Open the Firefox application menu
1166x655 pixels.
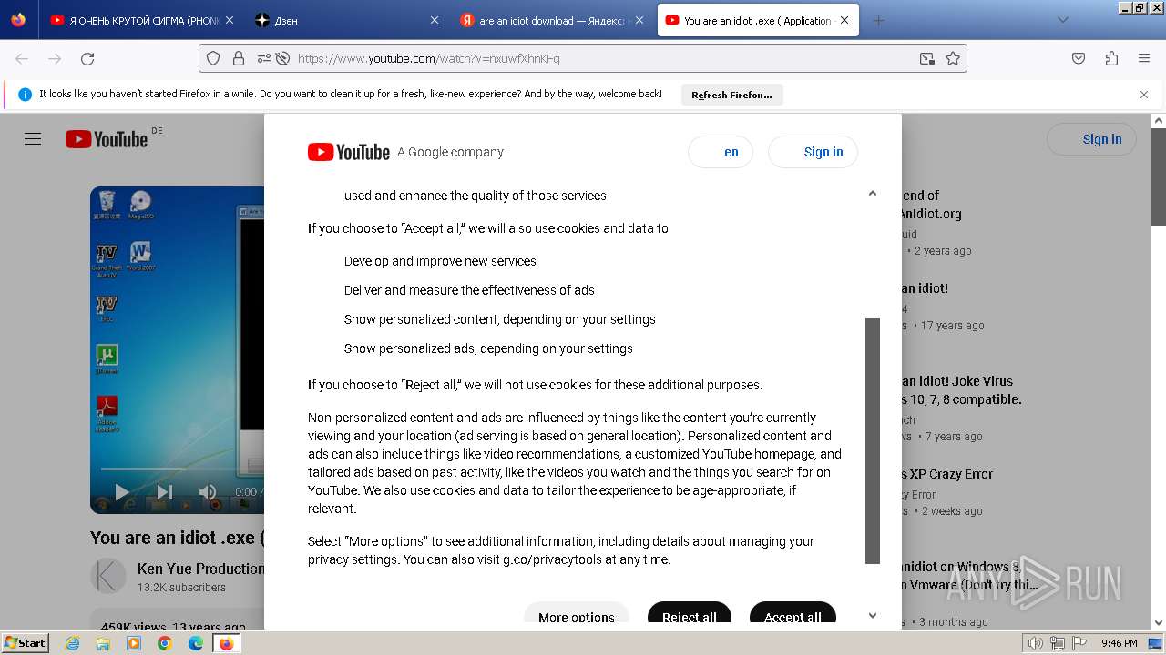[1144, 58]
